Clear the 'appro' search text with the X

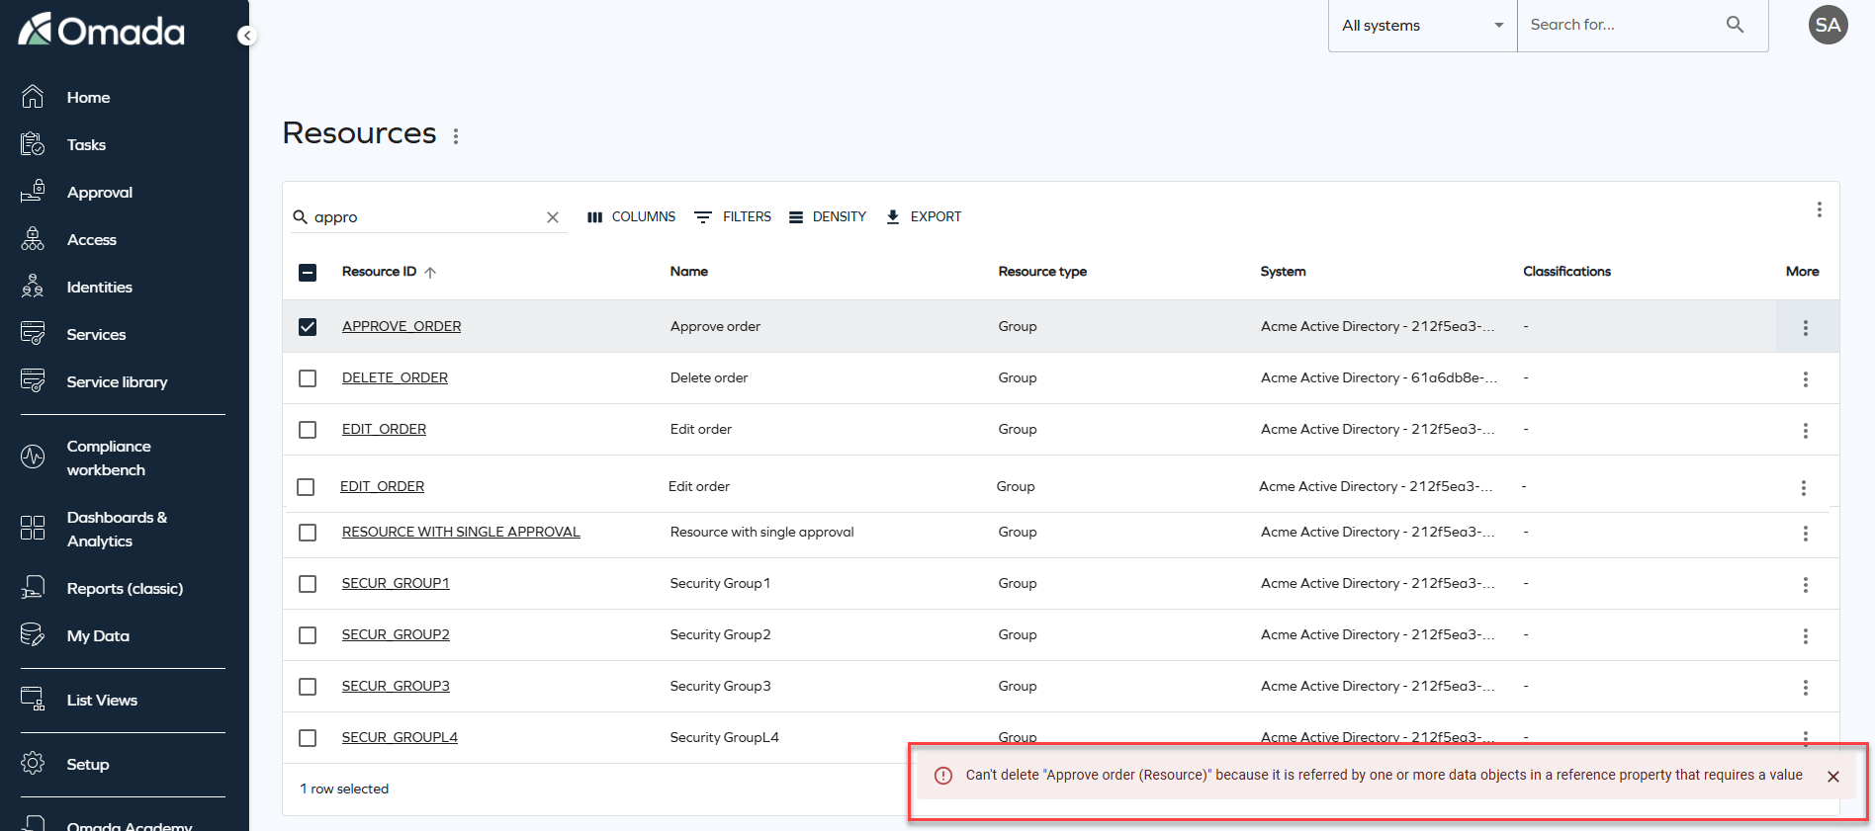pos(553,217)
